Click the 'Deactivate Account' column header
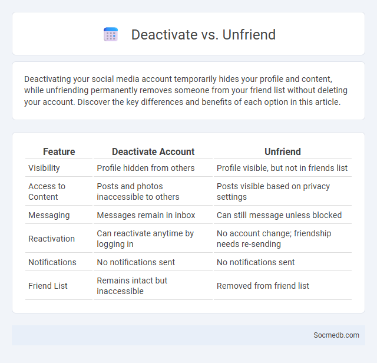Image resolution: width=377 pixels, height=363 pixels. pos(153,151)
